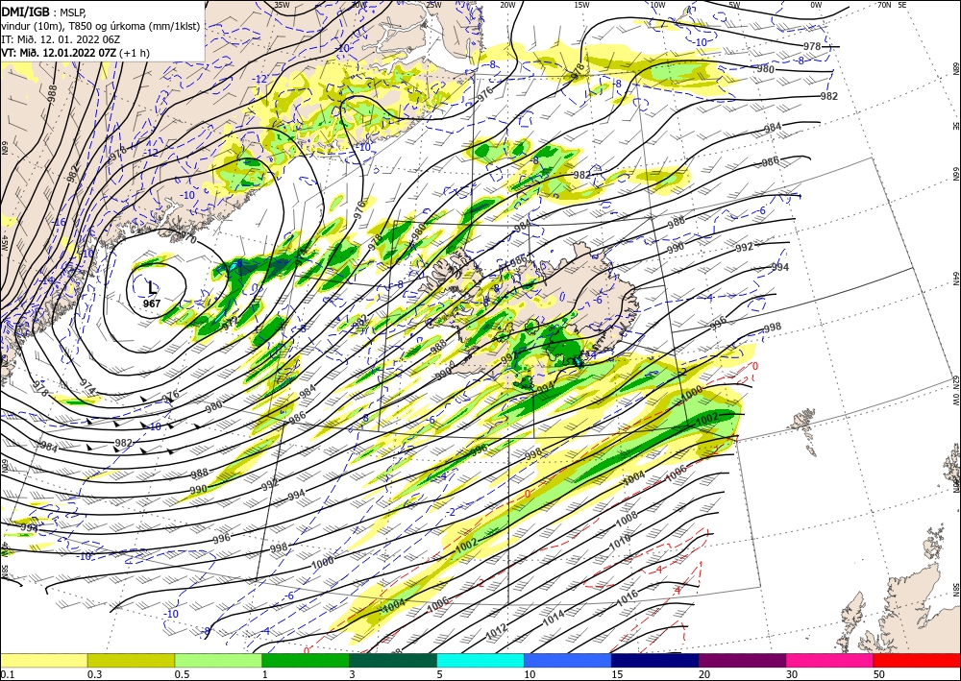Select the olive-yellow 0.3–0.5 legend swatch
961x681 pixels.
[x=131, y=660]
